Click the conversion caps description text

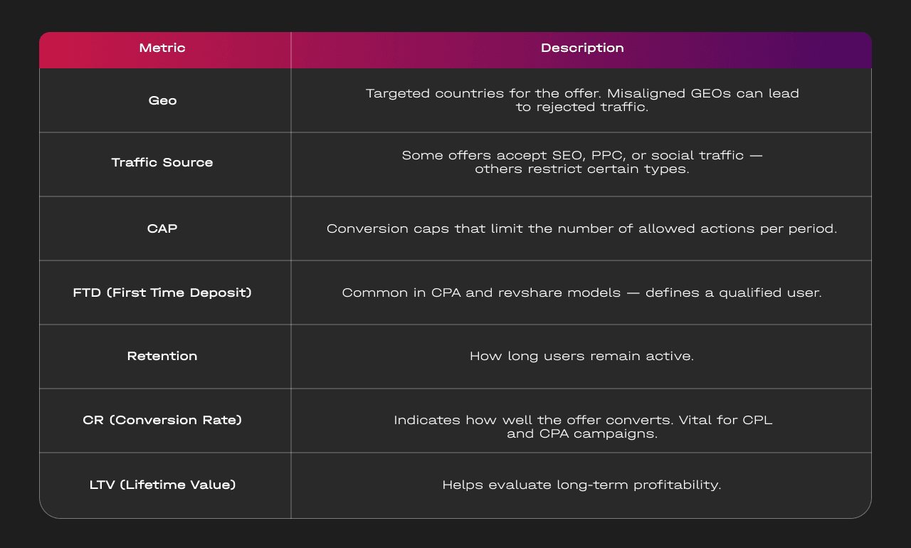point(581,228)
